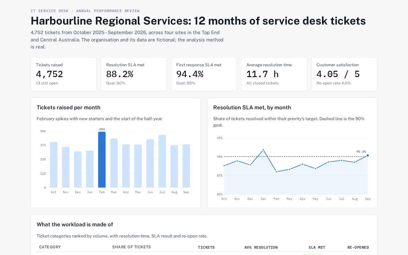Click the 500 y-axis label
Viewport: 408px width, 255px height.
(x=43, y=131)
